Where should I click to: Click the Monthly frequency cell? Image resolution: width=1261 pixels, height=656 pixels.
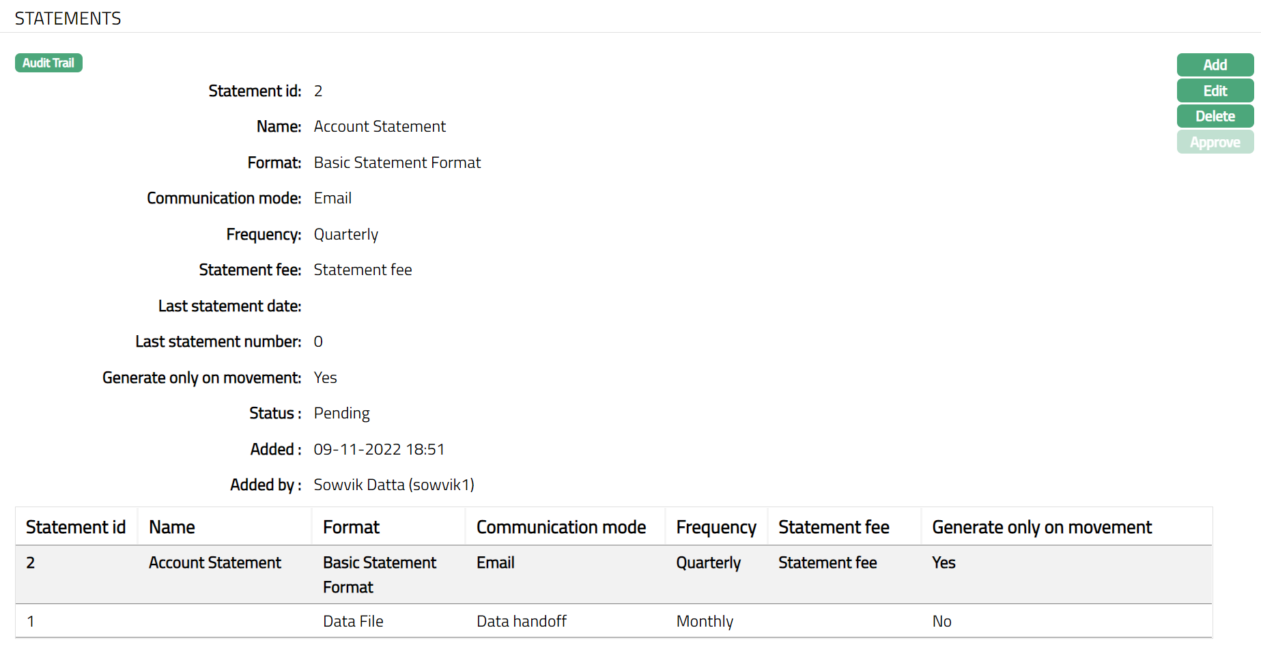point(705,621)
